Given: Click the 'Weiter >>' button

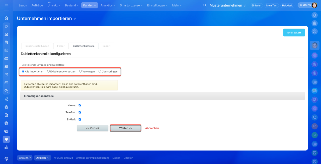Looking at the screenshot, I should (125, 128).
